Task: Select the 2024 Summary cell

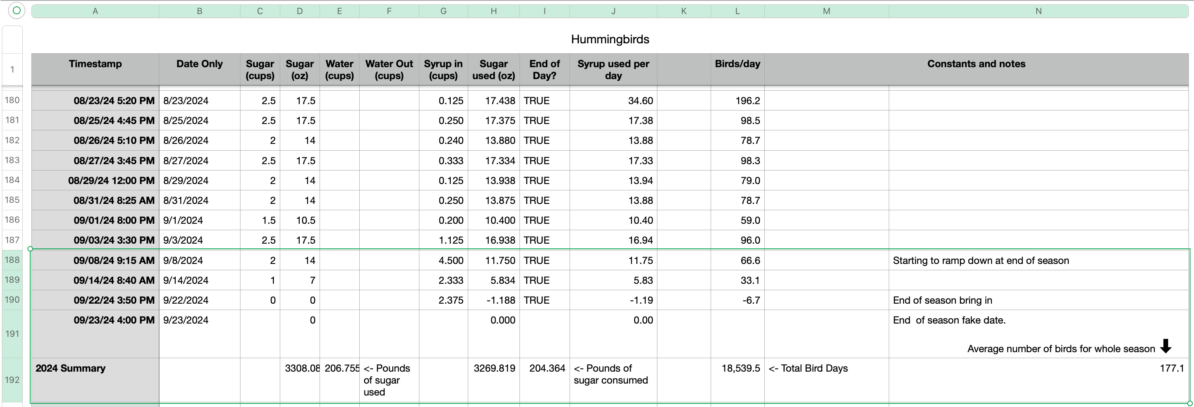Action: 70,368
